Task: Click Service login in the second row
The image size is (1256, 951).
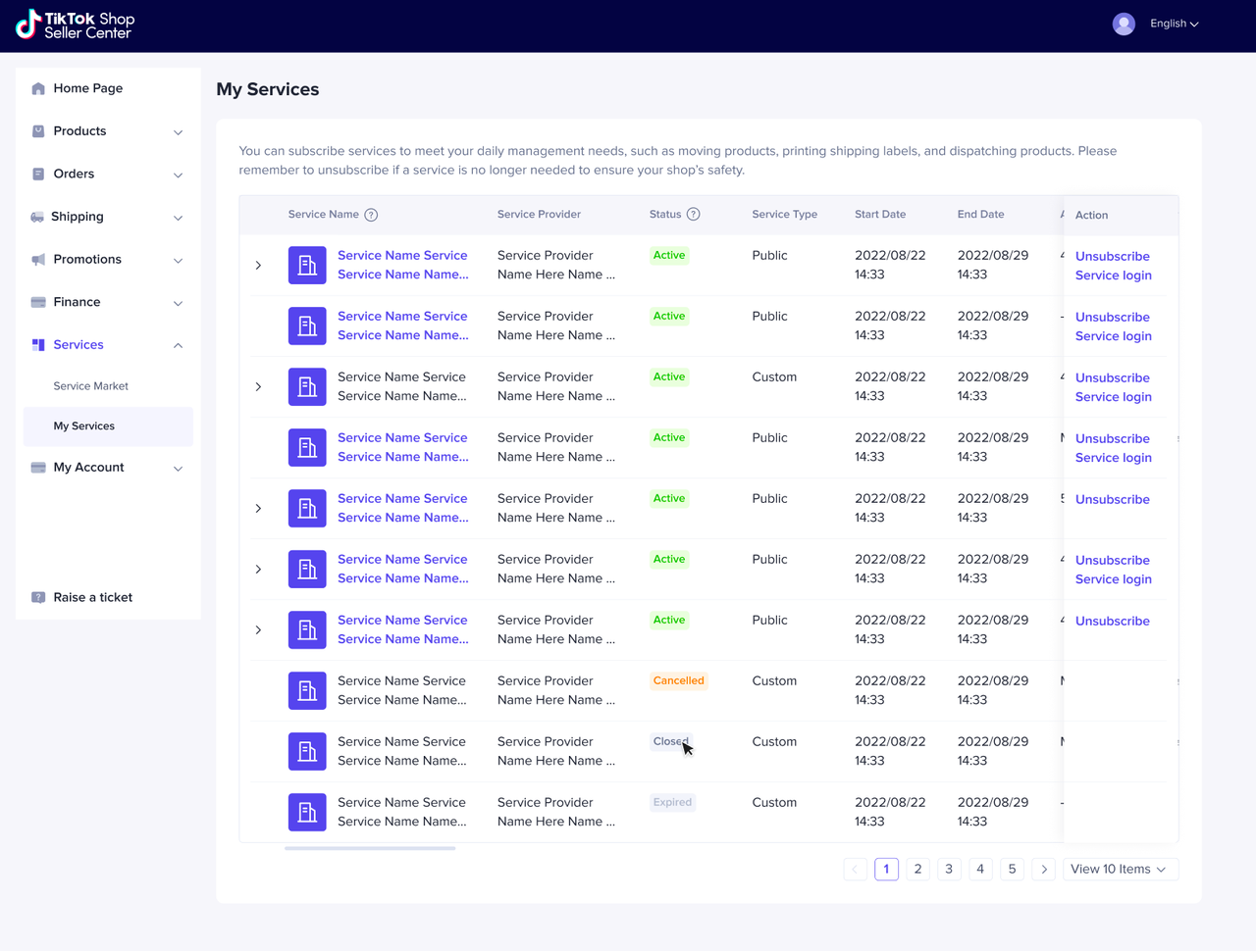Action: click(x=1113, y=336)
